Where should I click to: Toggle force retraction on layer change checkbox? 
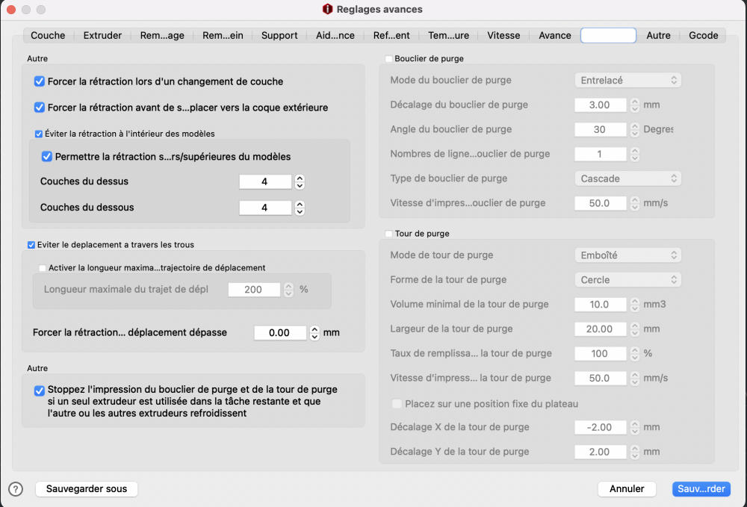click(40, 81)
